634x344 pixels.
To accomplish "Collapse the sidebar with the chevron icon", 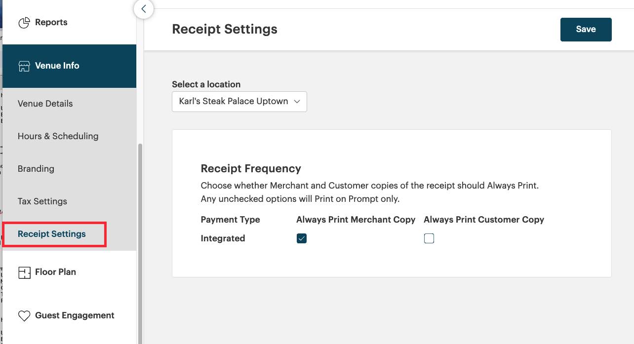I will pyautogui.click(x=143, y=9).
